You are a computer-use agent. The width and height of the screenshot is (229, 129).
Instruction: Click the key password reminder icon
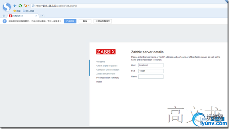5,21
